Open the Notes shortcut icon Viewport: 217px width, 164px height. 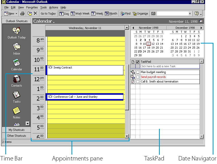pos(17,111)
